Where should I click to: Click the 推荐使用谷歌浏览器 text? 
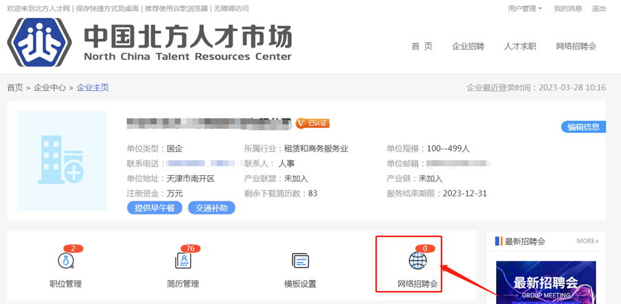[176, 9]
